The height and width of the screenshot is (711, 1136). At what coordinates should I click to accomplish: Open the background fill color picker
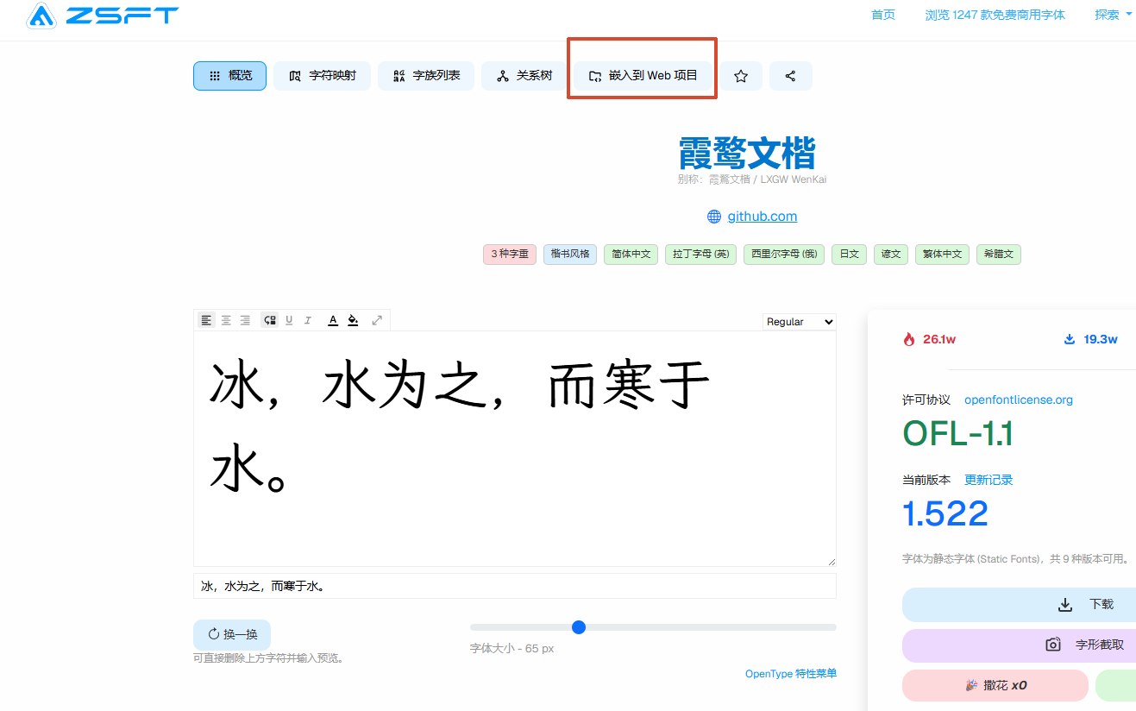pos(353,320)
